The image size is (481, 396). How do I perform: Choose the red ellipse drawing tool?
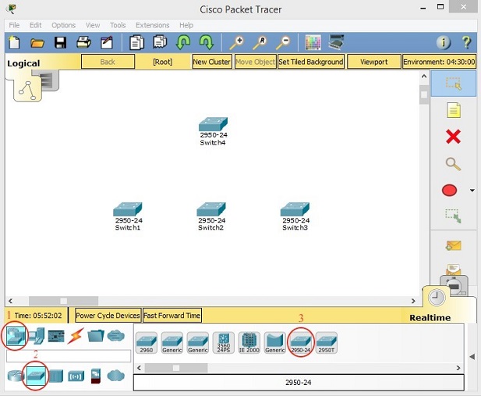coord(449,191)
